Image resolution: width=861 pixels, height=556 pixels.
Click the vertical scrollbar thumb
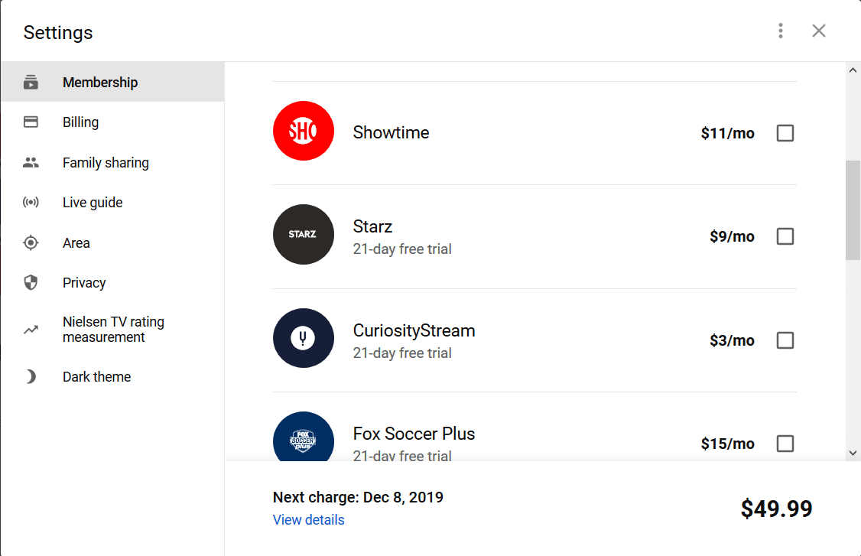pyautogui.click(x=853, y=210)
